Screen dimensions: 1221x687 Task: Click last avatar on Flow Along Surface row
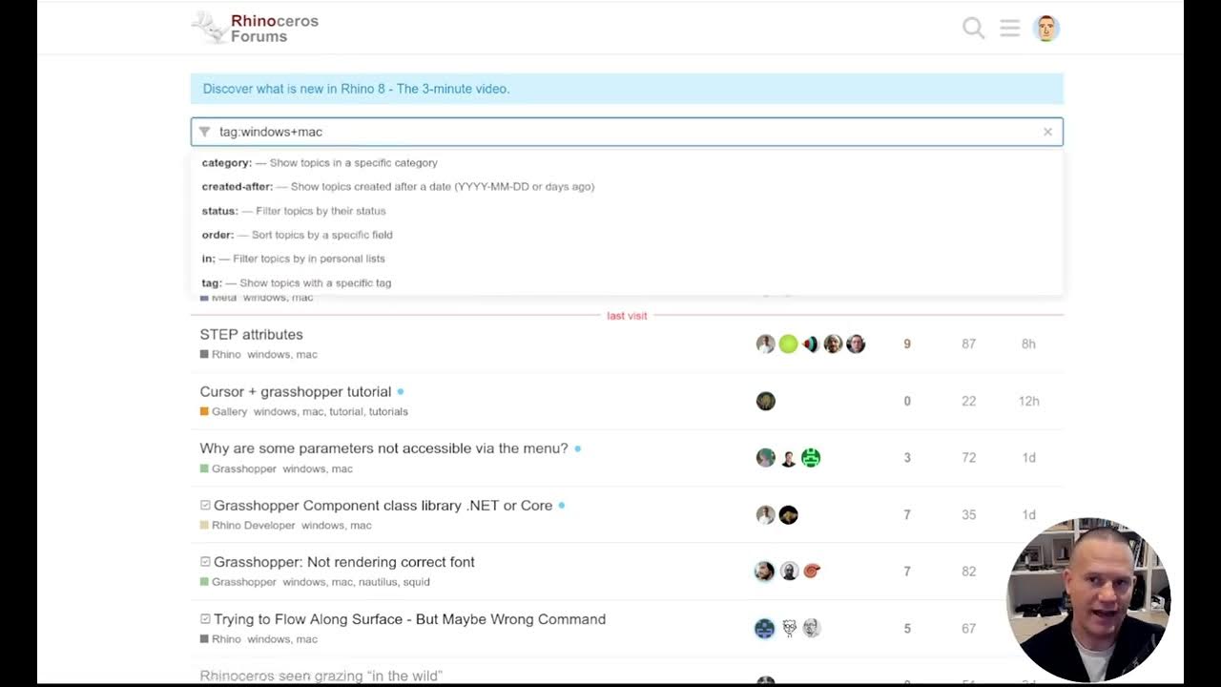coord(811,628)
